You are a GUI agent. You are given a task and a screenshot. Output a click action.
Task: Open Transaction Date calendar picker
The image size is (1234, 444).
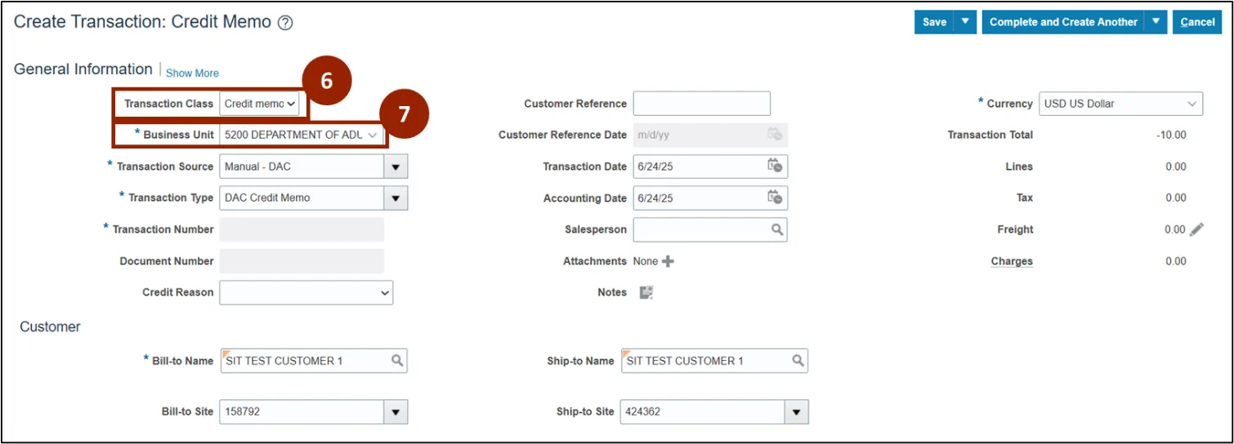[x=775, y=166]
